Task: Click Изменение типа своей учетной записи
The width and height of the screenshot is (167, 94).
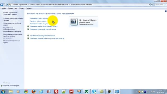Action: 43,29
